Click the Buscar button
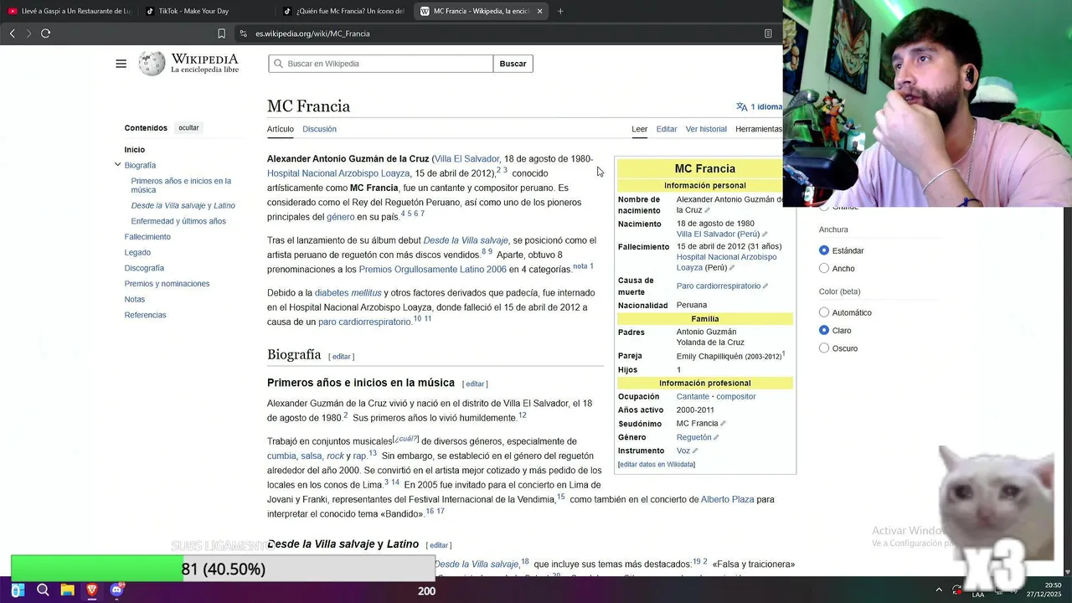Screen dimensions: 1072x603 coord(513,64)
